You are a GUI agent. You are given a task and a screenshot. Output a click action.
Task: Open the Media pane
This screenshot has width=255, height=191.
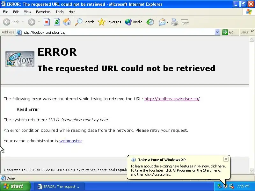[x=134, y=22]
